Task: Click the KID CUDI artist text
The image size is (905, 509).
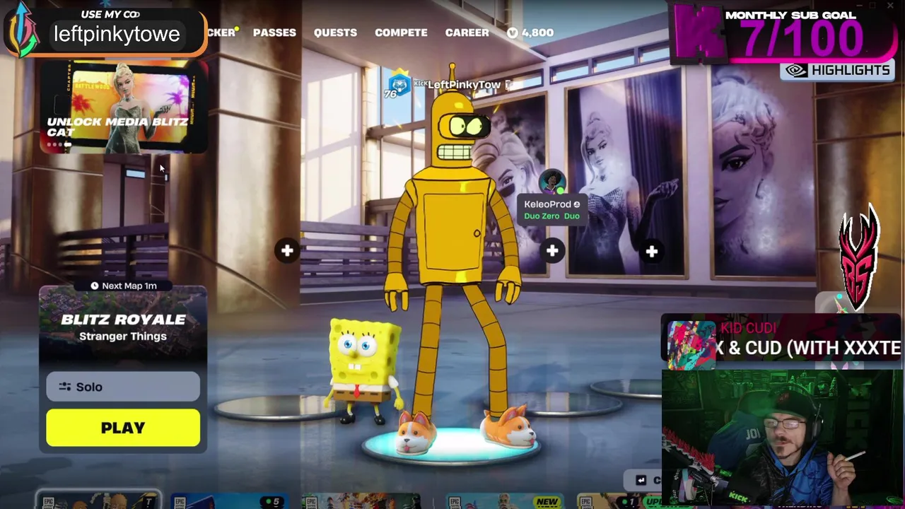Action: (x=749, y=328)
